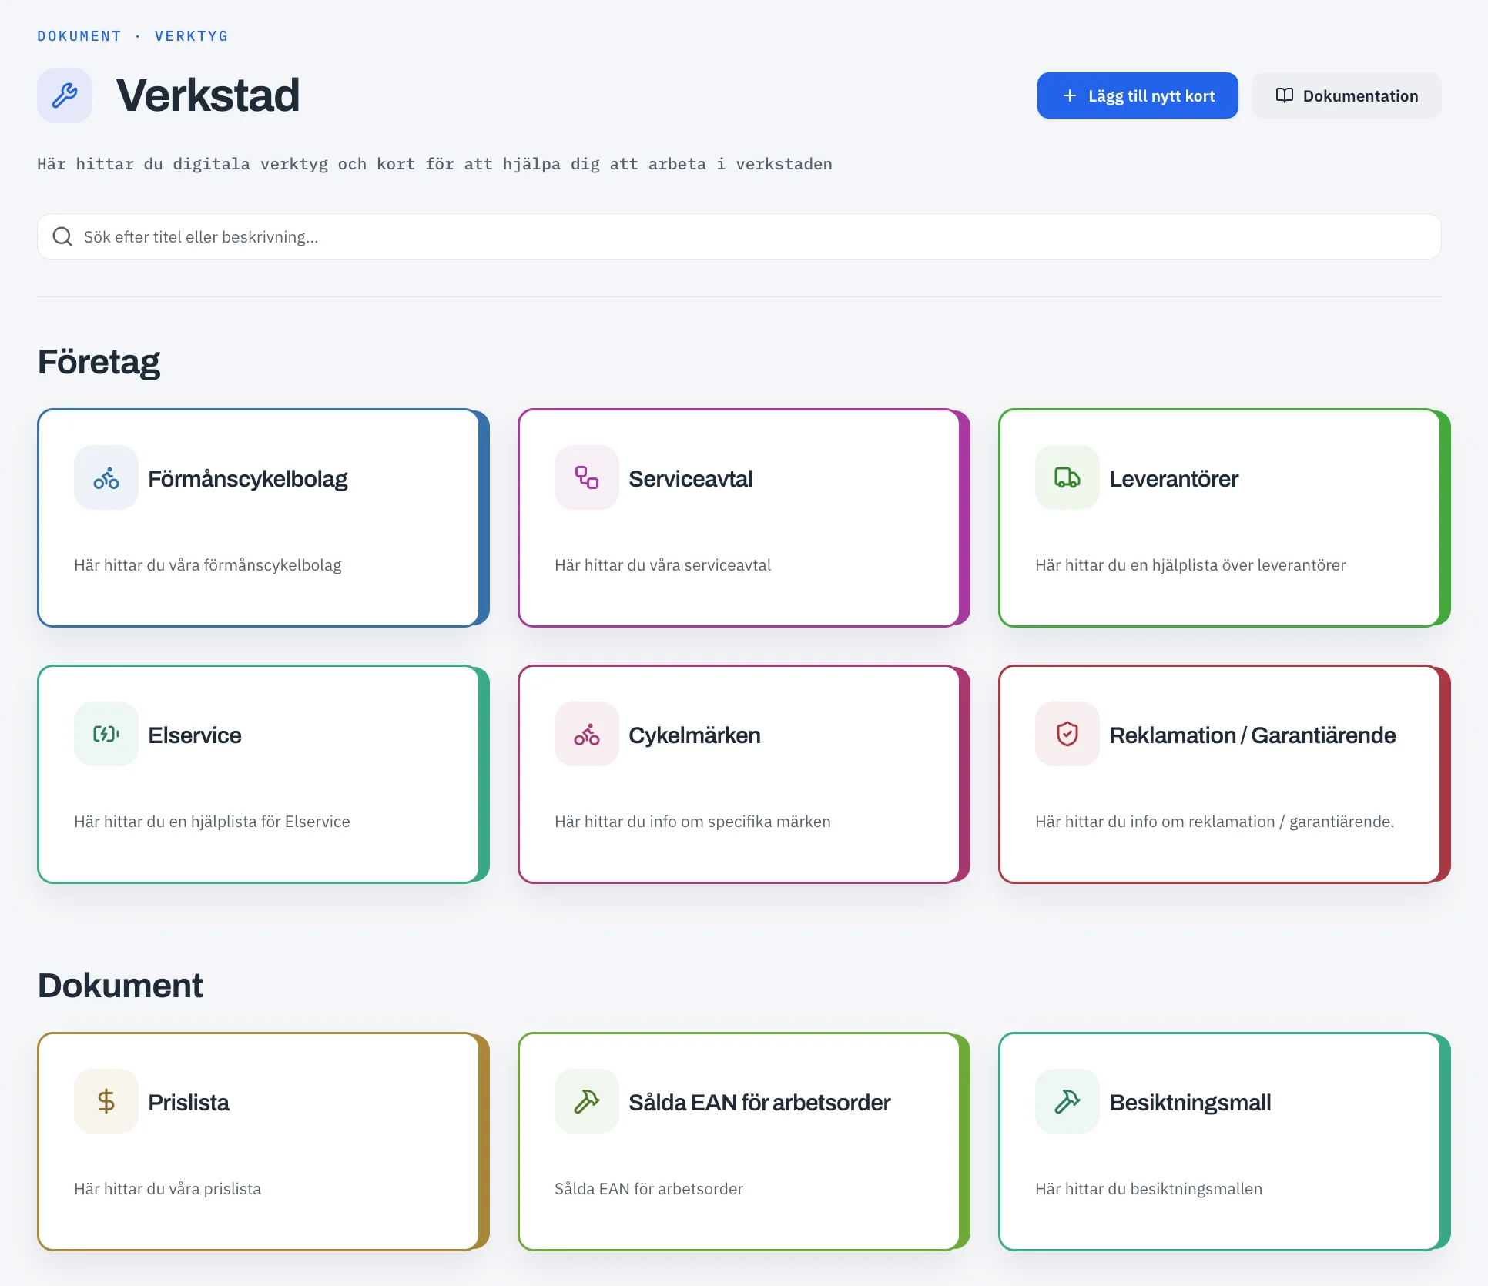Click the plus icon in Lägg till nytt kort
1488x1286 pixels.
pos(1070,95)
